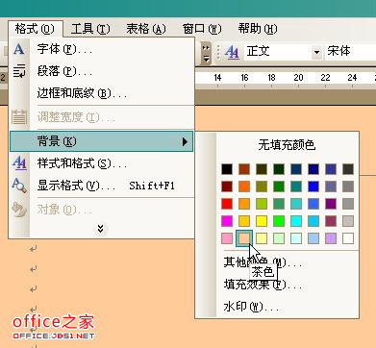
Task: Pick the orange swatch in second row
Action: [x=244, y=186]
